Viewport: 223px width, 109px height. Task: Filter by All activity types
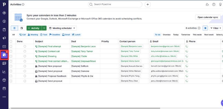click(13, 35)
